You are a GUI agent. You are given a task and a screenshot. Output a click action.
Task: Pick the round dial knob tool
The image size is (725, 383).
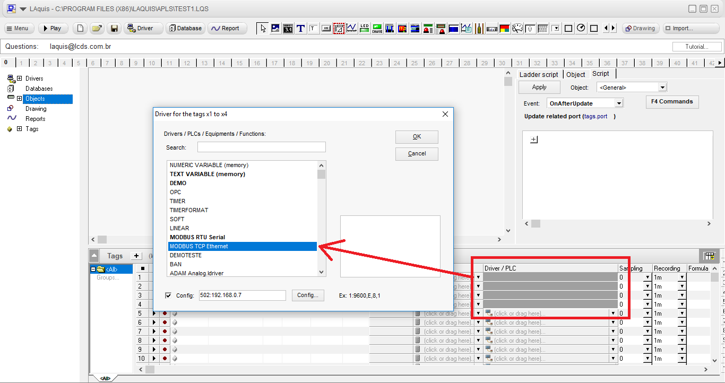(x=581, y=28)
